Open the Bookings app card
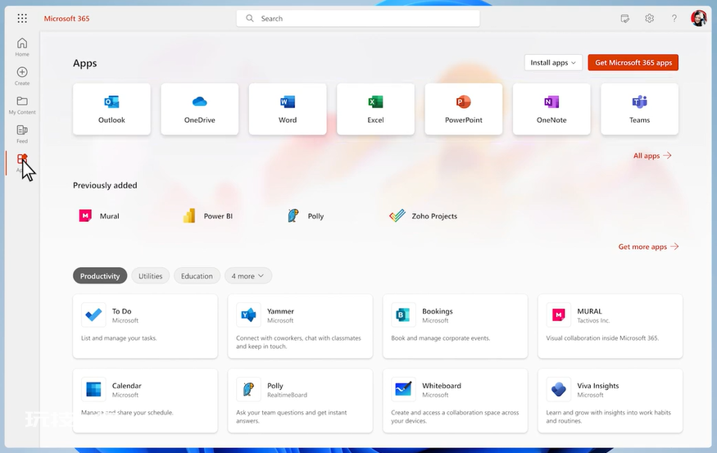 coord(456,326)
